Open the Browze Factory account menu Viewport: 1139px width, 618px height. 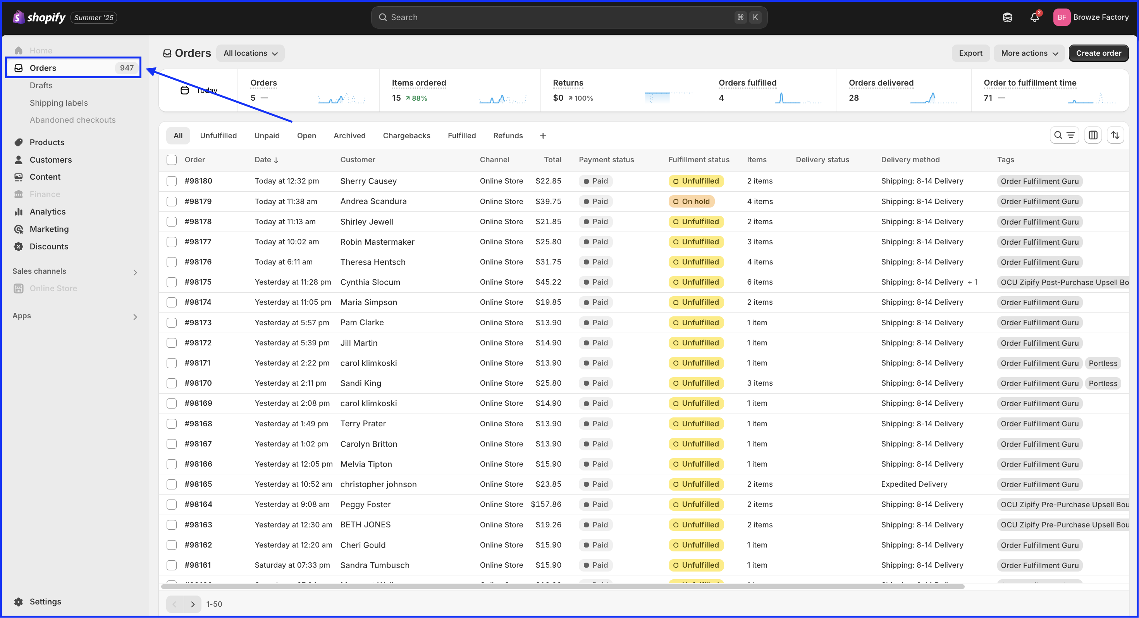click(1091, 17)
